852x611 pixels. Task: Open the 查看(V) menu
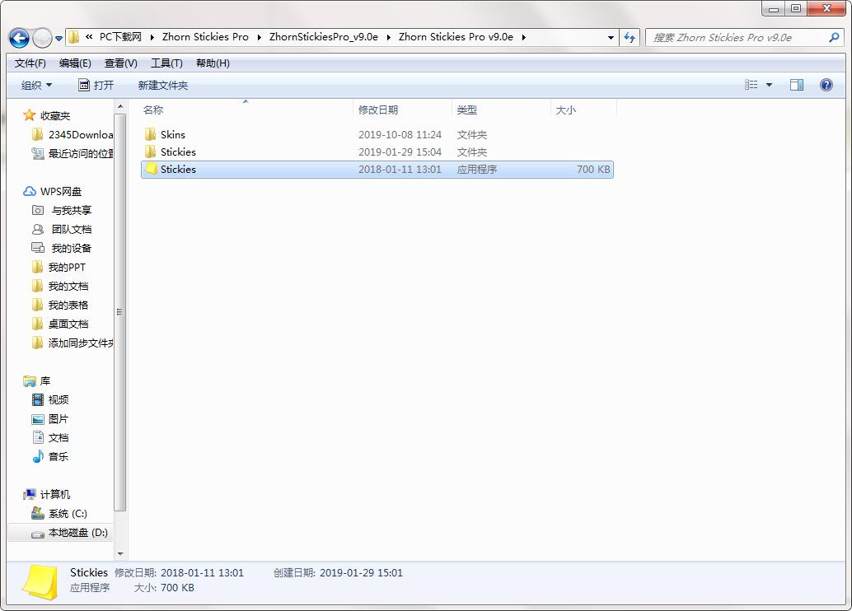pos(120,63)
